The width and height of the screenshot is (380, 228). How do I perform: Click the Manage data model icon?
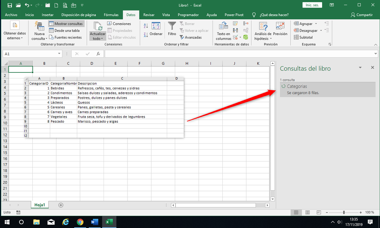[x=246, y=37]
